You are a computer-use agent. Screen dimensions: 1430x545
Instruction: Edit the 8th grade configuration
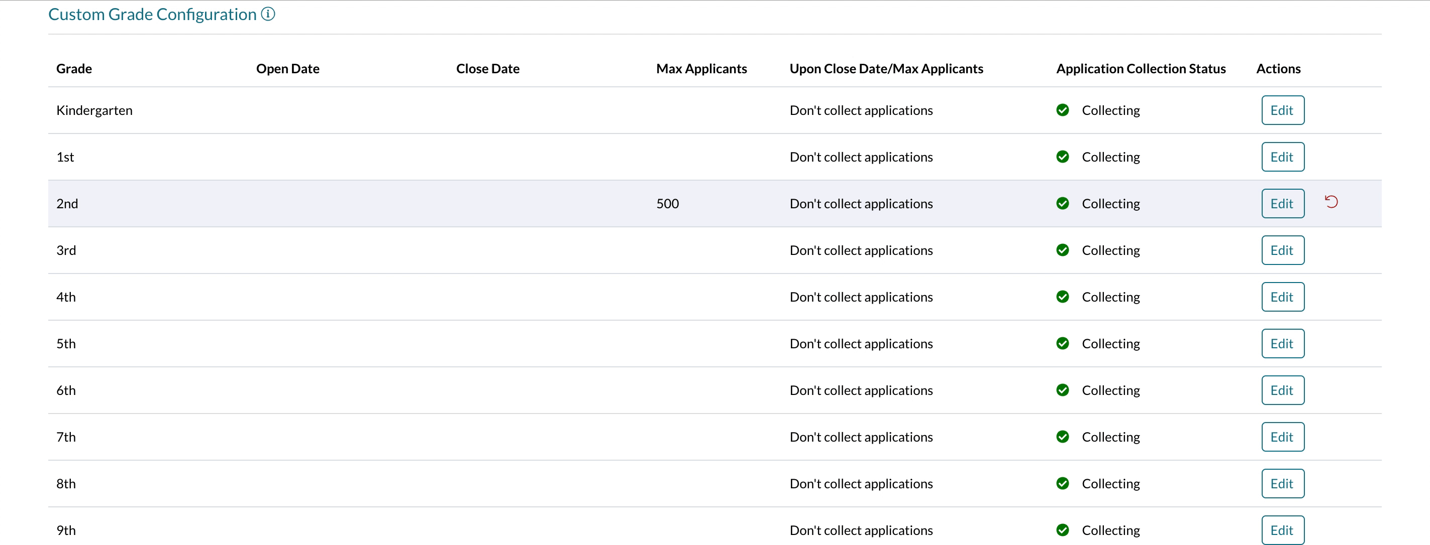[1282, 483]
